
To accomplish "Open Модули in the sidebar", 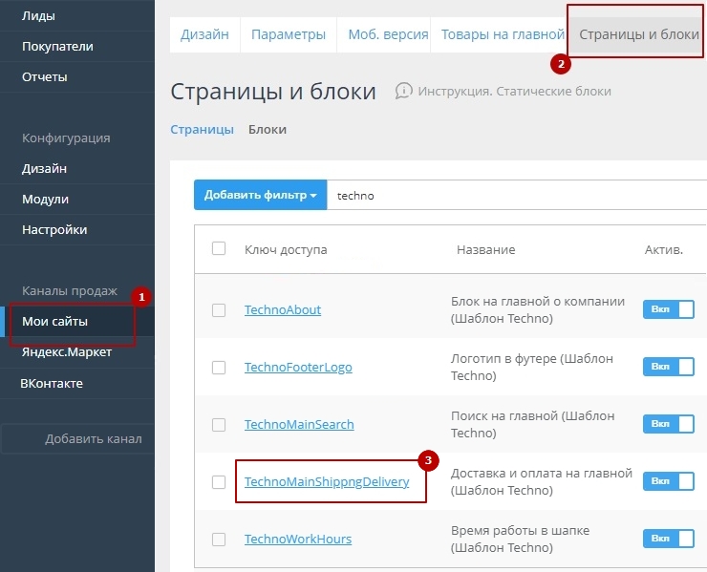I will (x=45, y=200).
